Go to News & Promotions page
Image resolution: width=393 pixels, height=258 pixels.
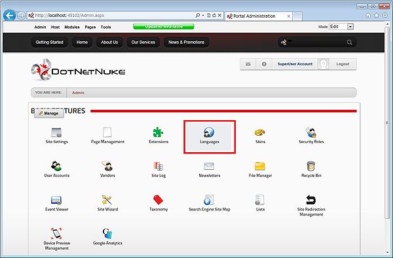point(186,42)
